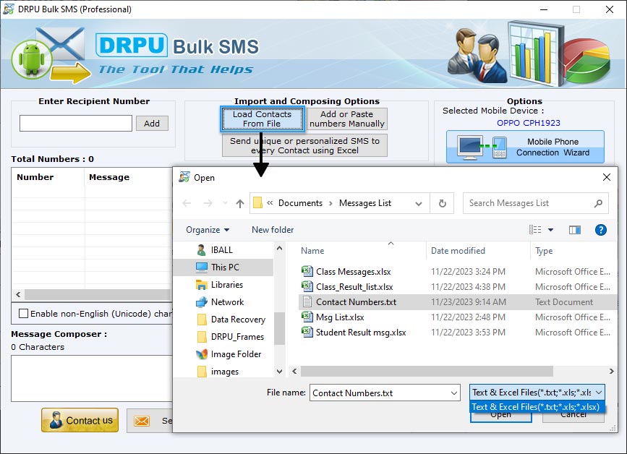The image size is (627, 454).
Task: Open the Organize menu
Action: point(208,230)
